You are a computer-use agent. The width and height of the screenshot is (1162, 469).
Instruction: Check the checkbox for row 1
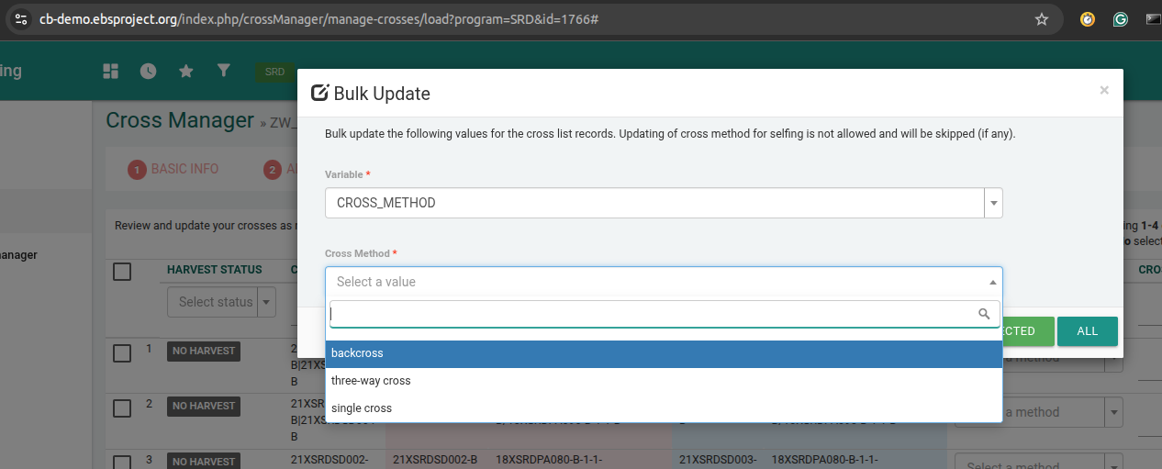coord(122,353)
